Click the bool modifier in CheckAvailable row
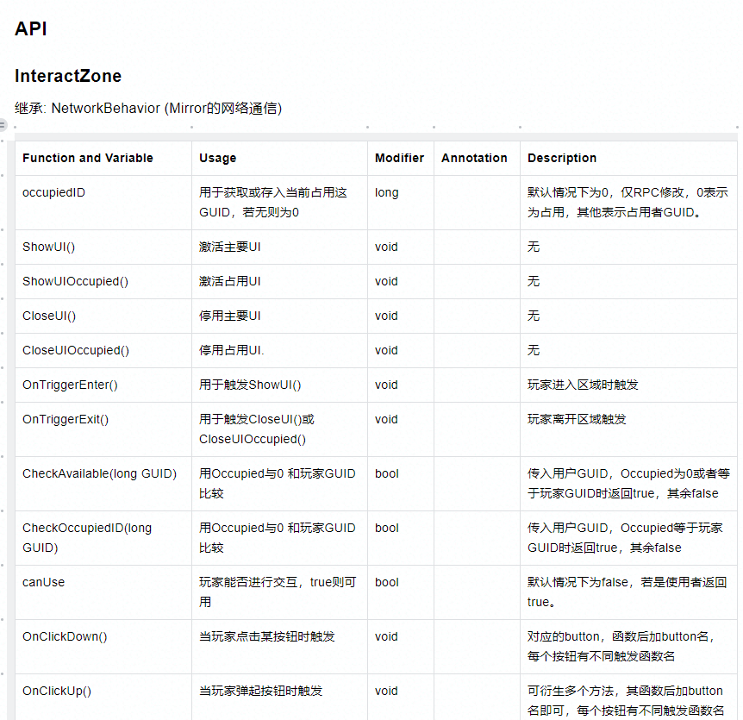Viewport: 743px width, 720px height. [401, 484]
